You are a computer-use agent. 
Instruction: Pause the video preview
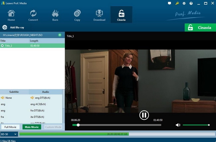point(144,115)
